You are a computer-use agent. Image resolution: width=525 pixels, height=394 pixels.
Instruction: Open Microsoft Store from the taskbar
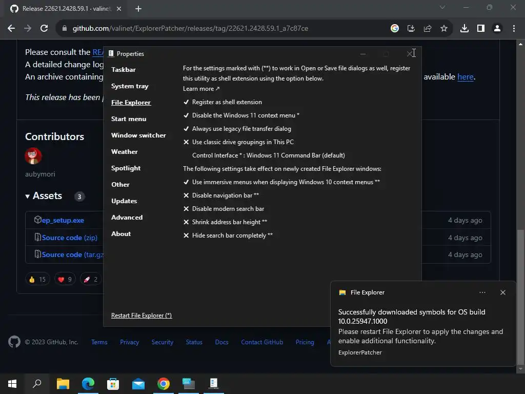pos(113,384)
